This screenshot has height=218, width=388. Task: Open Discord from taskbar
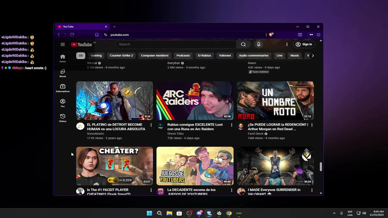[199, 213]
